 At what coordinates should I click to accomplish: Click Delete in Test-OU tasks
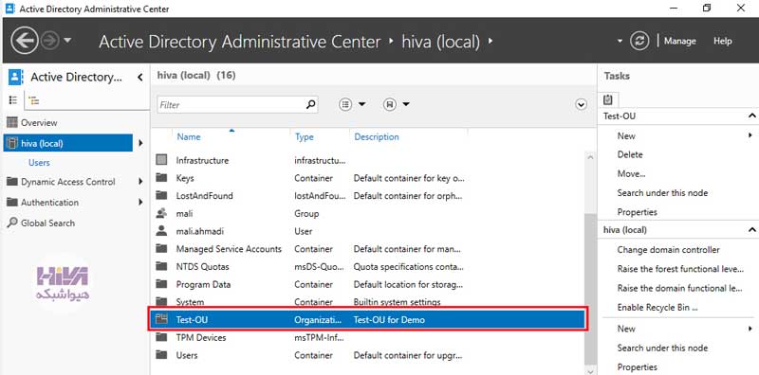630,154
